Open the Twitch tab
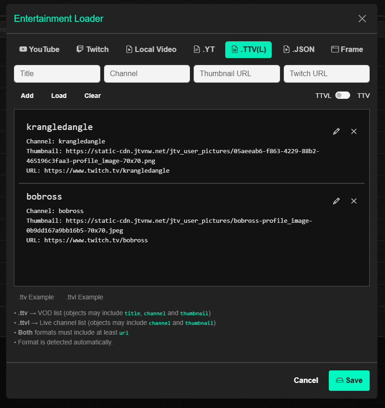The width and height of the screenshot is (385, 408). [x=92, y=50]
